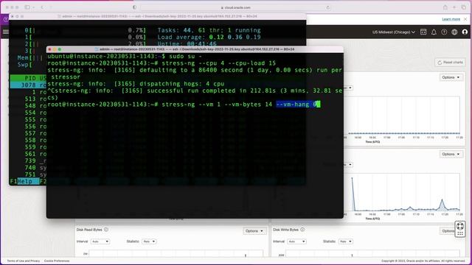The width and height of the screenshot is (472, 265).
Task: Click the background htop terminal title bar
Action: tap(157, 16)
